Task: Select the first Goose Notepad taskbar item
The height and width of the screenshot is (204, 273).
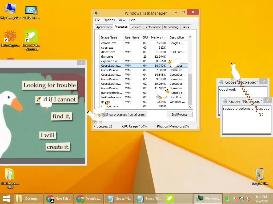Action: [x=119, y=199]
